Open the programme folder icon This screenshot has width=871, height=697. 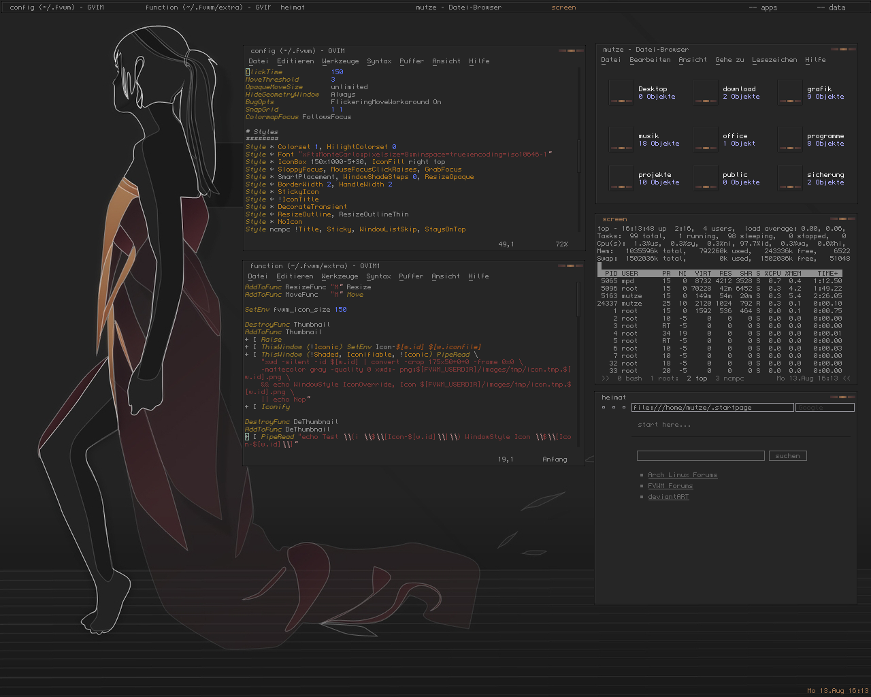790,139
